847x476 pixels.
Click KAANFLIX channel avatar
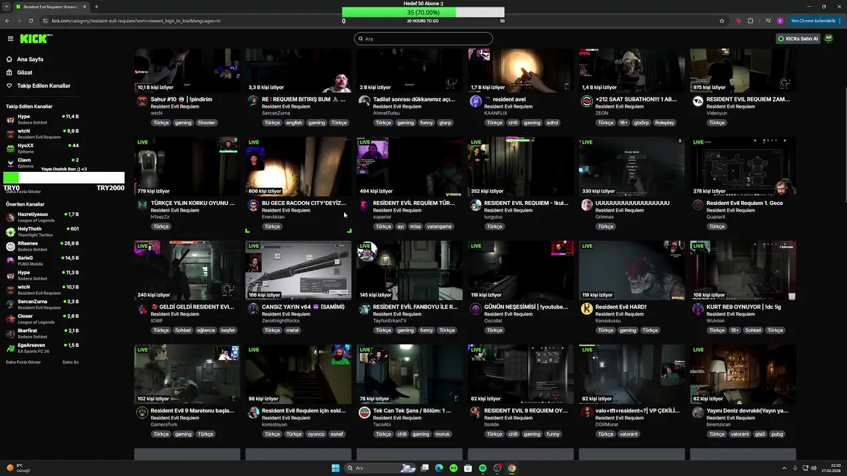tap(475, 101)
